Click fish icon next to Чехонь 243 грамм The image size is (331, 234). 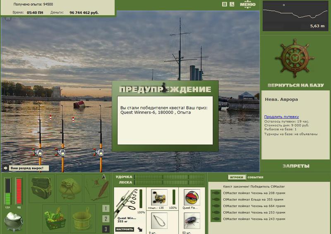(x=216, y=219)
